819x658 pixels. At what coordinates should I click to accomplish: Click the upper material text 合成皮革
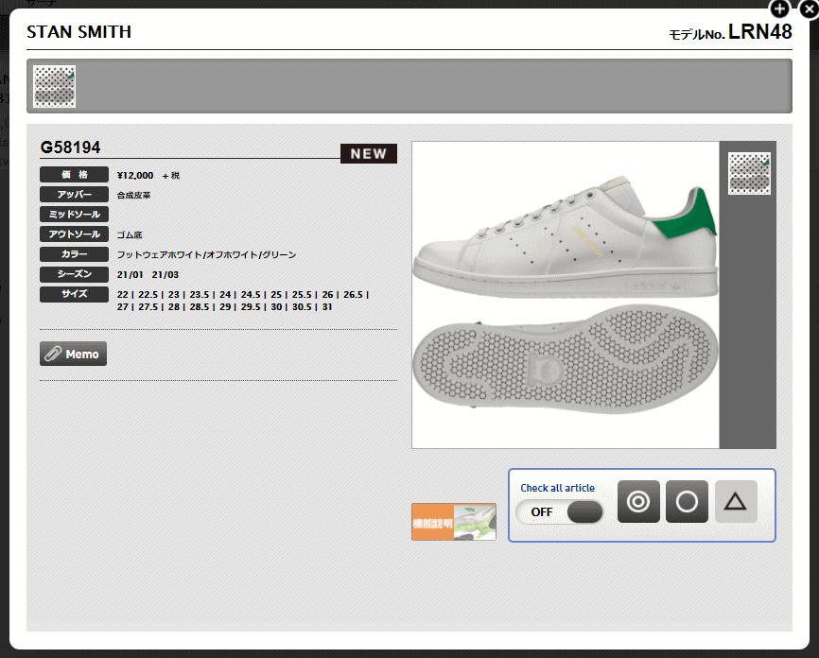pos(133,196)
